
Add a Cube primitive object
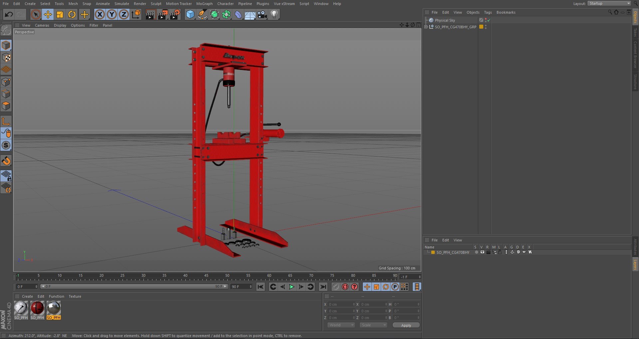click(190, 14)
